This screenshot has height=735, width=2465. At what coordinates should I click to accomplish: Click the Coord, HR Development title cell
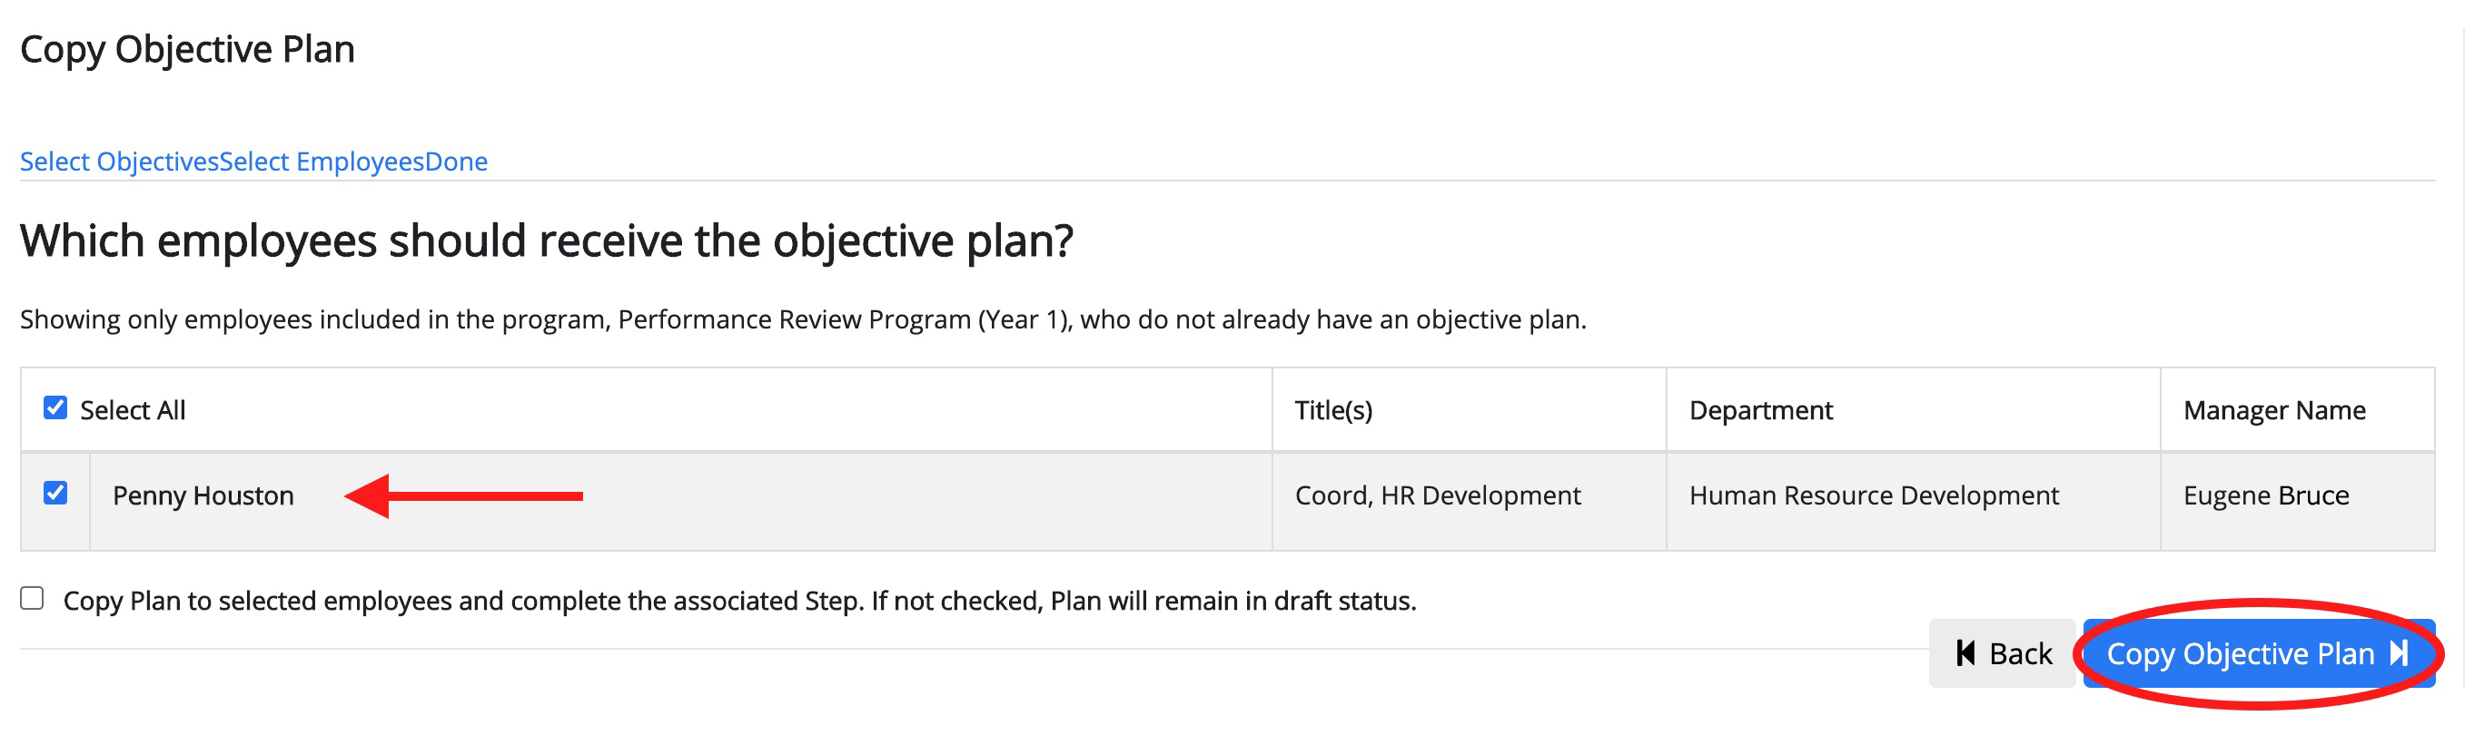(x=1437, y=495)
